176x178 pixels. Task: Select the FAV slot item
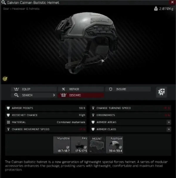click(x=79, y=145)
